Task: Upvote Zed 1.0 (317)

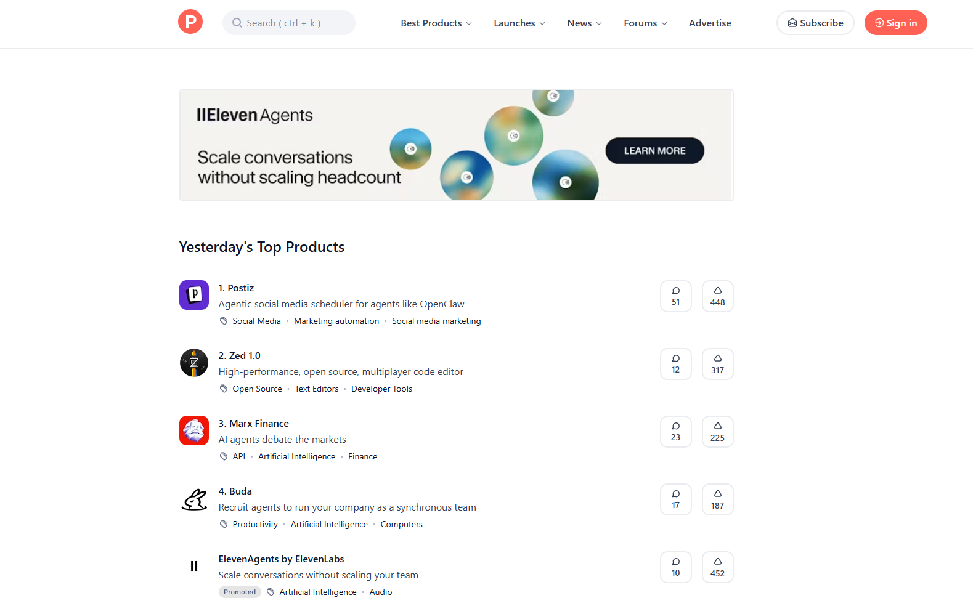Action: (717, 364)
